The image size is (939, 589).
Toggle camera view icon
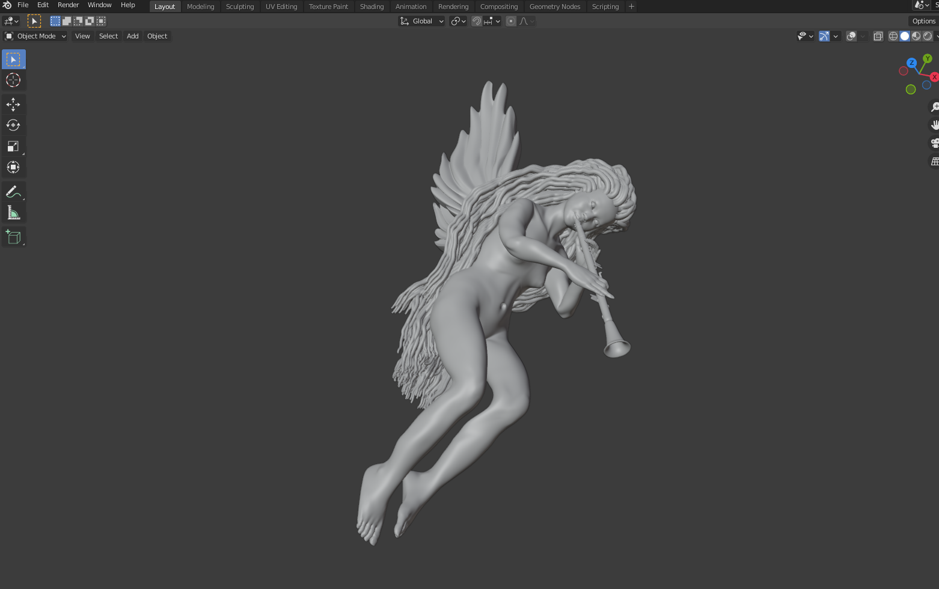coord(935,143)
